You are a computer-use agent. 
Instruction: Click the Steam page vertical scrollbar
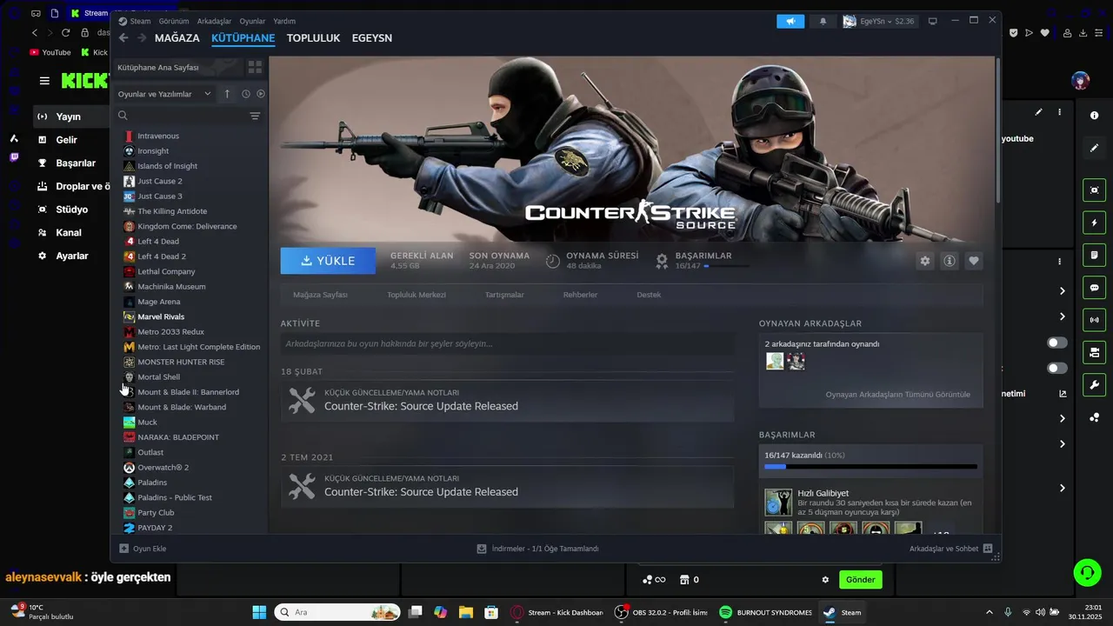coord(997,130)
